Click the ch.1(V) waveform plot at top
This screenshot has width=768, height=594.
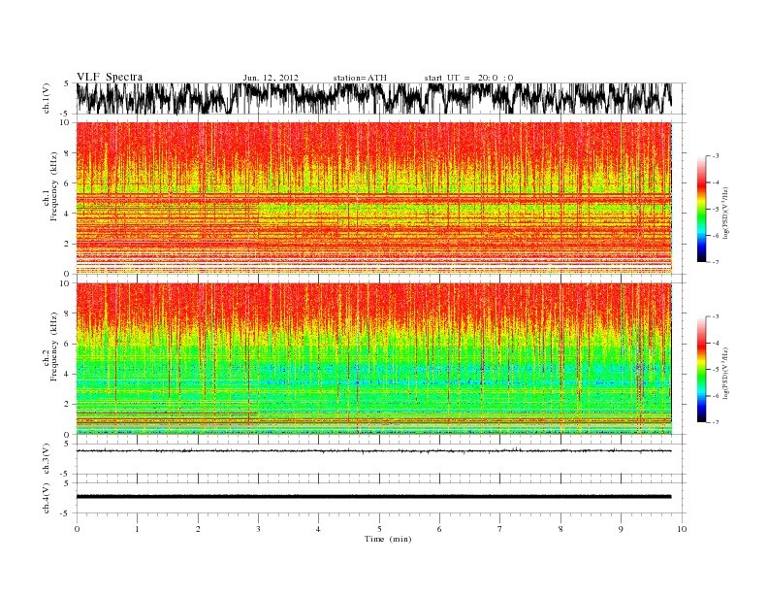(x=374, y=98)
